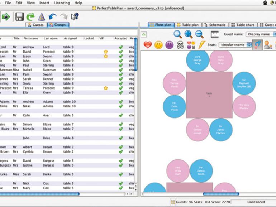
Task: Click the ruler dimensions icon
Action: (214, 34)
